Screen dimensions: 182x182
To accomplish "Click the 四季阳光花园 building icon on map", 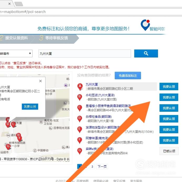I will [50, 128].
